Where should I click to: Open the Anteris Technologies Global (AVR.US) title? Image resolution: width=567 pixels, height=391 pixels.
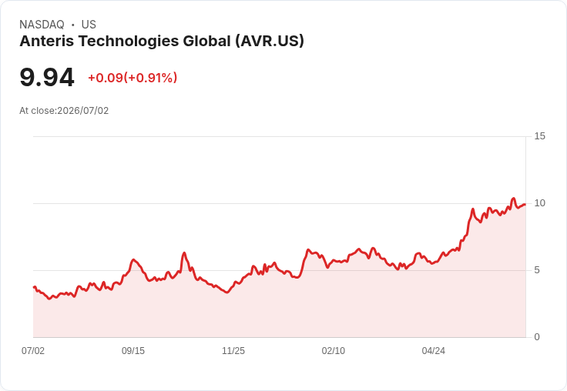click(162, 42)
